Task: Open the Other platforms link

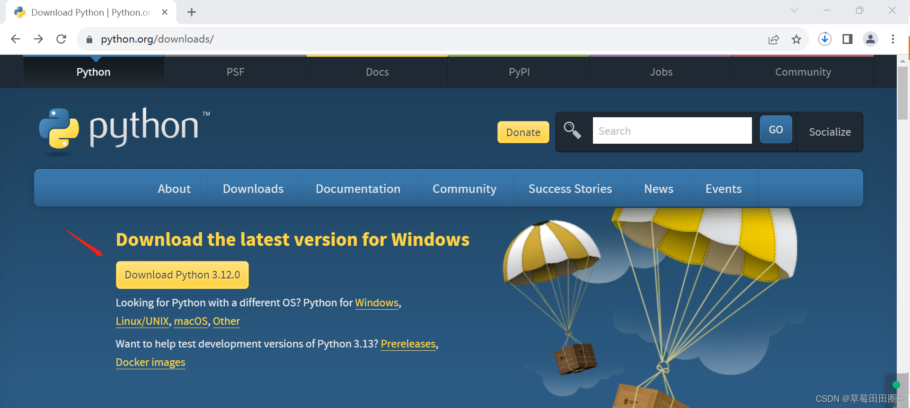Action: [x=226, y=321]
